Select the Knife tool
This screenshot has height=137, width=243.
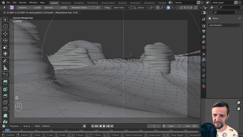(5, 109)
